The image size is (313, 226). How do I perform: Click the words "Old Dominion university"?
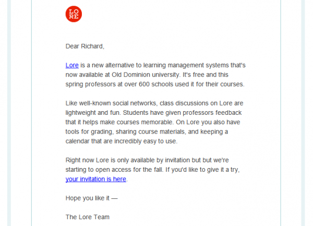146,75
